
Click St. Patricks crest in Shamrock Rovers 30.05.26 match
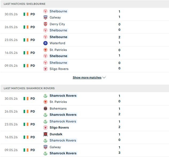pyautogui.click(x=45, y=102)
